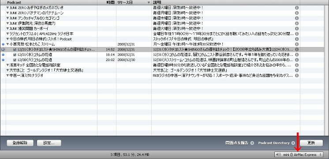Viewport: 329px width, 159px height.
Task: Click the now-playing speaker icon beside SHINGO episode
Action: pos(3,50)
